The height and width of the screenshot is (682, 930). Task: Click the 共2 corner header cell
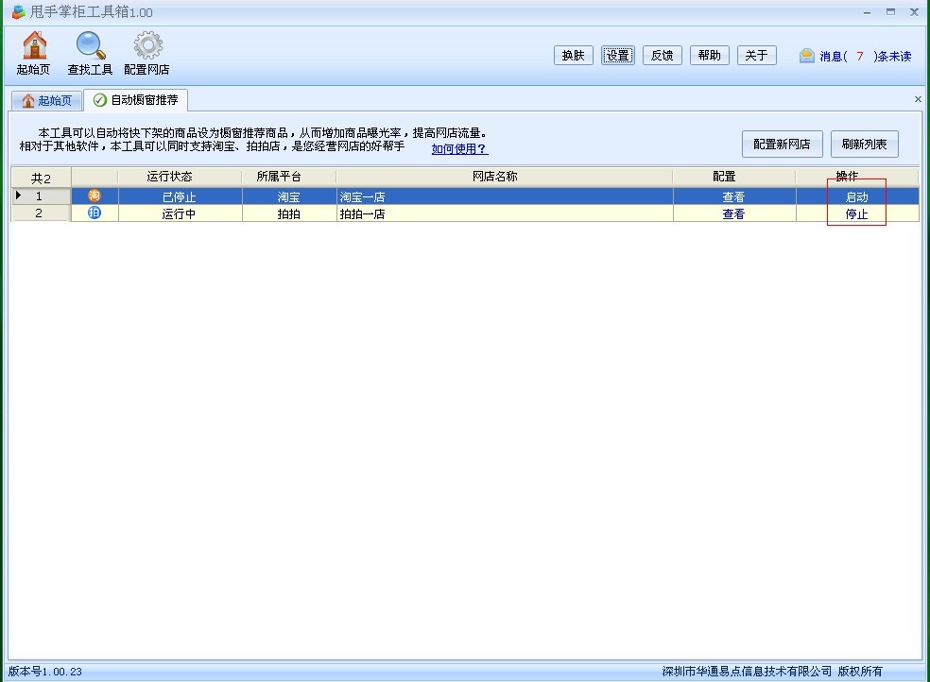(41, 178)
